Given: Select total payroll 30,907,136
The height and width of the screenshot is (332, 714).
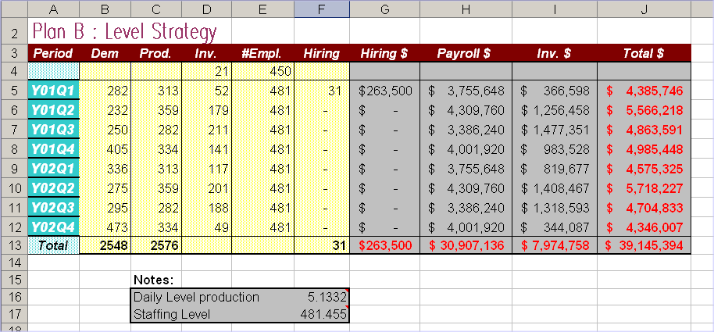Looking at the screenshot, I should pyautogui.click(x=466, y=245).
